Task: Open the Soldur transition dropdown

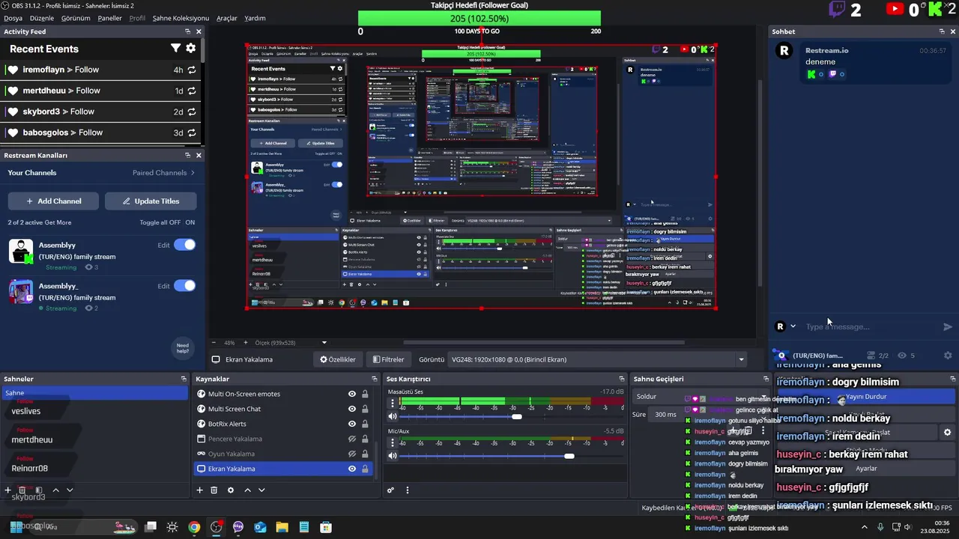Action: pyautogui.click(x=703, y=396)
